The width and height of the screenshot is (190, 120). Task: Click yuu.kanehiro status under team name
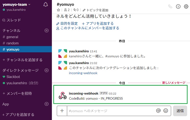(14, 10)
